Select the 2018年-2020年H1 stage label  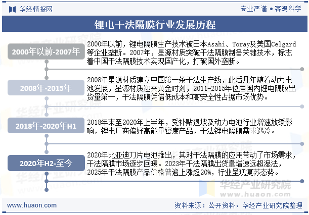pyautogui.click(x=46, y=126)
